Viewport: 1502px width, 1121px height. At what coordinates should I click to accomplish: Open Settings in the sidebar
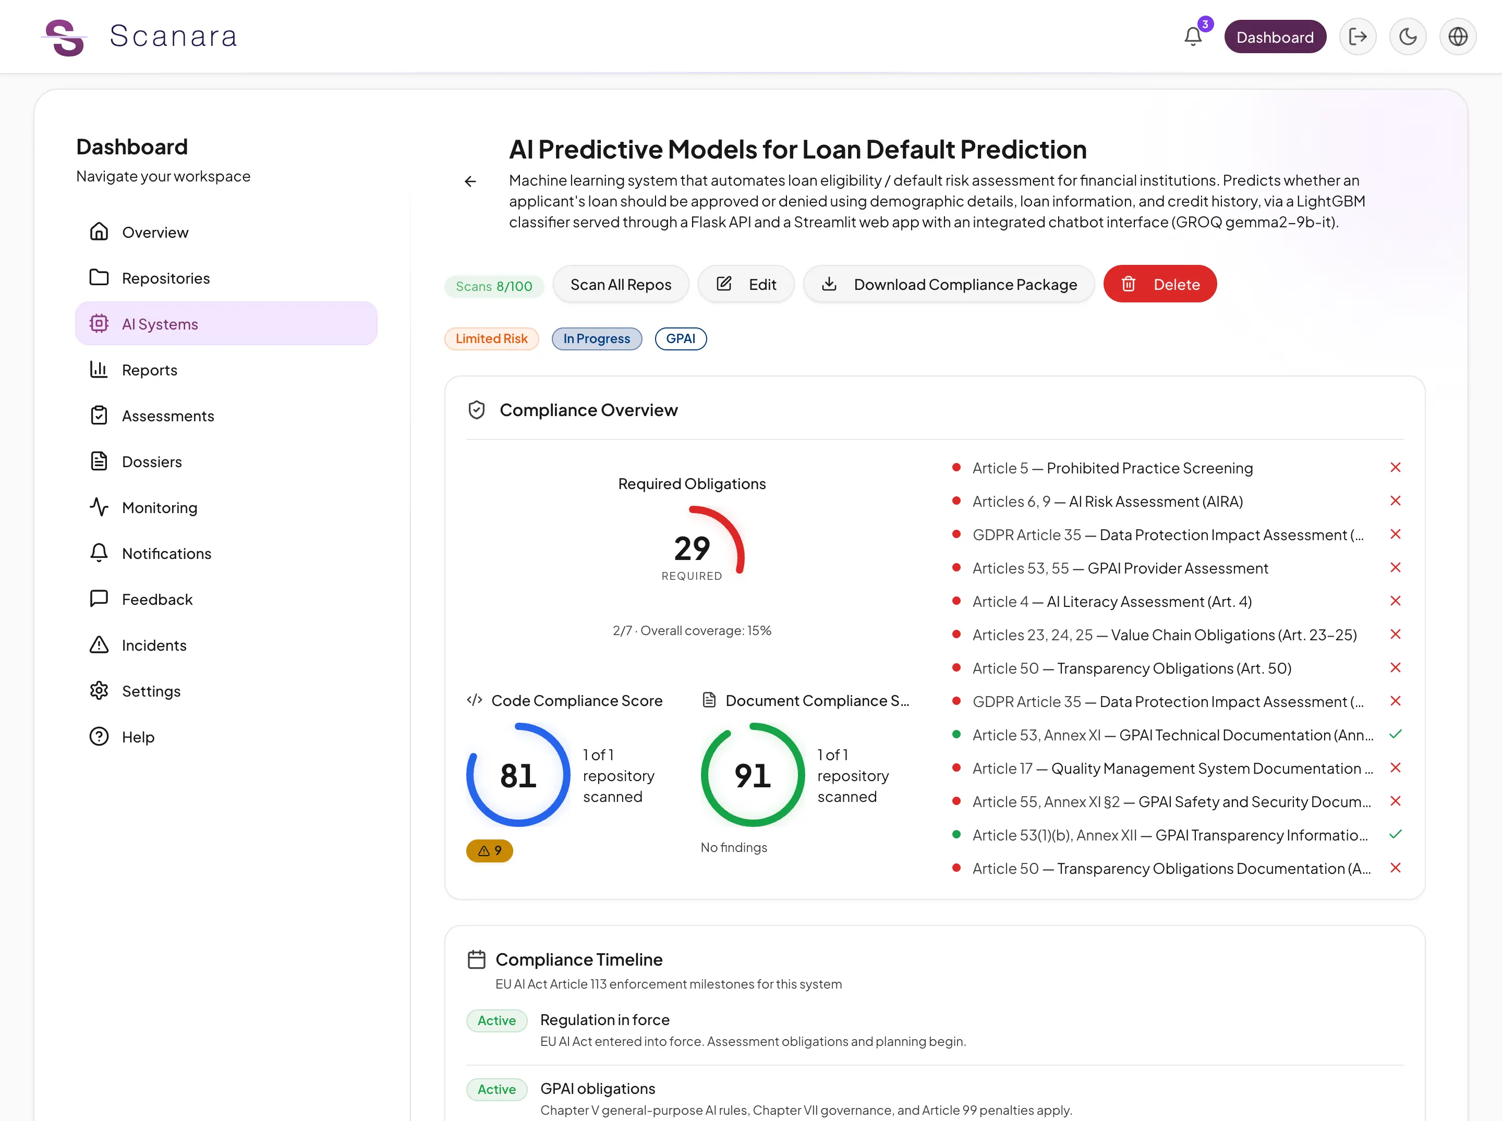226,691
